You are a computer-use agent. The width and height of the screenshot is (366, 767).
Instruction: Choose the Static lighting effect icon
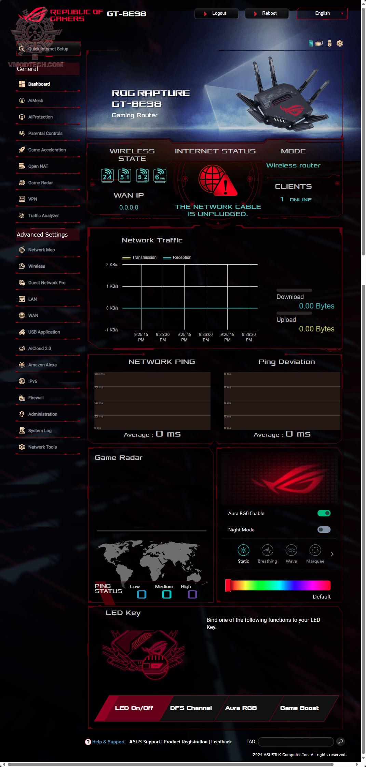243,550
